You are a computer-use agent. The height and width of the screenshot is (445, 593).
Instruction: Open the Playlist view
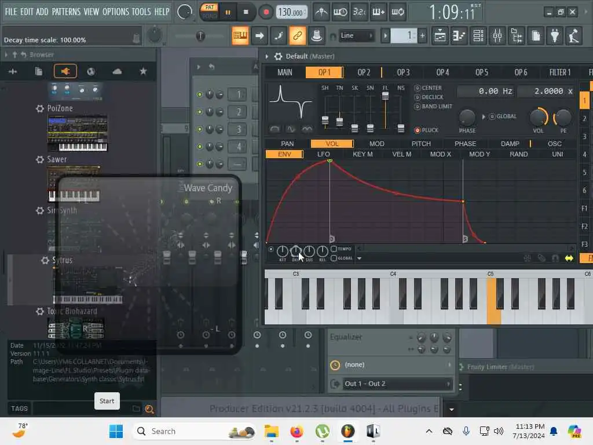[x=440, y=36]
